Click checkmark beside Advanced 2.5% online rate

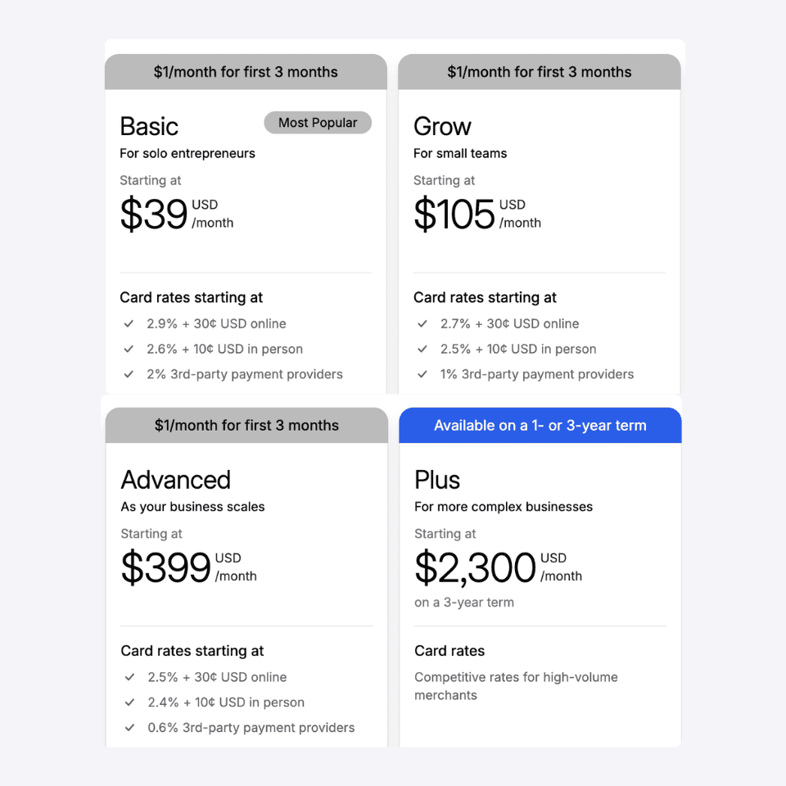pyautogui.click(x=129, y=677)
